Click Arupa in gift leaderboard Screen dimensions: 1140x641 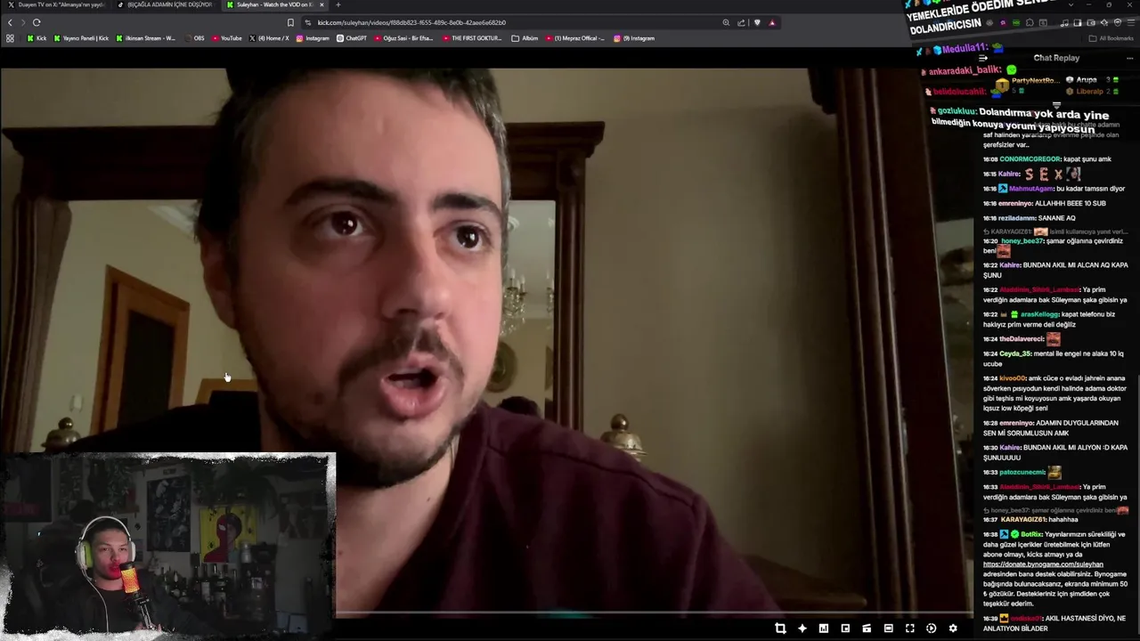pyautogui.click(x=1086, y=80)
